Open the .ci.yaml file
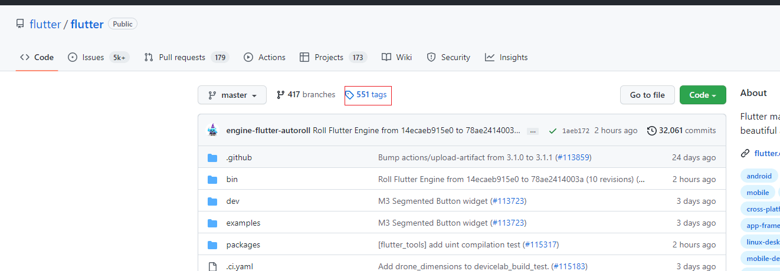Screen dimensions: 780x271 coord(240,266)
